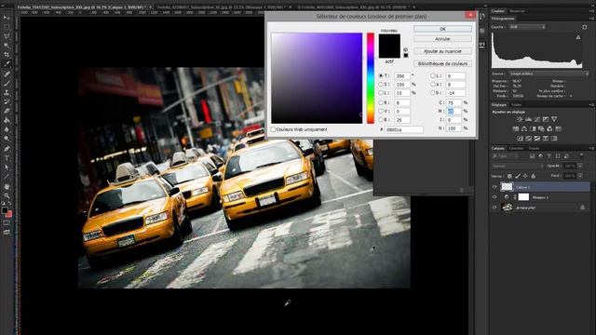Enable Couleurs Web uniquement checkbox

coord(273,129)
